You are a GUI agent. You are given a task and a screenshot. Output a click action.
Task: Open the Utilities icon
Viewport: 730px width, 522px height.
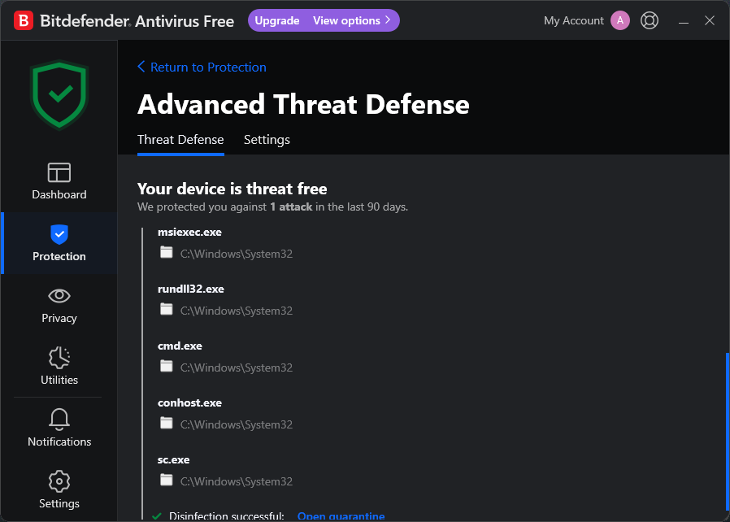click(x=59, y=358)
